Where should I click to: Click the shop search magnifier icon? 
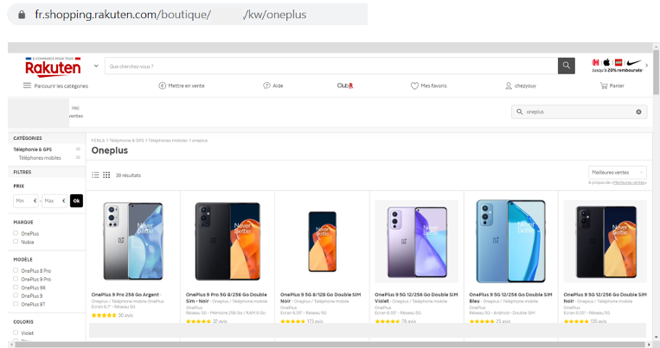pos(519,111)
